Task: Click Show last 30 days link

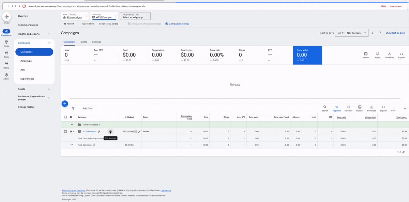Action: click(x=395, y=33)
